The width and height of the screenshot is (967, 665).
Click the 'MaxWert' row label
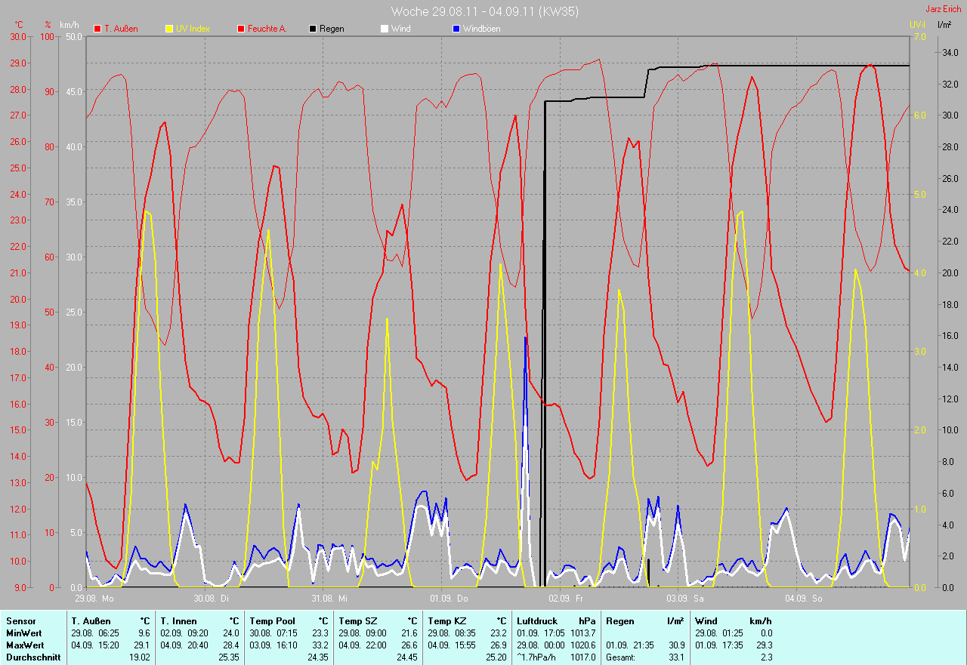pyautogui.click(x=26, y=645)
